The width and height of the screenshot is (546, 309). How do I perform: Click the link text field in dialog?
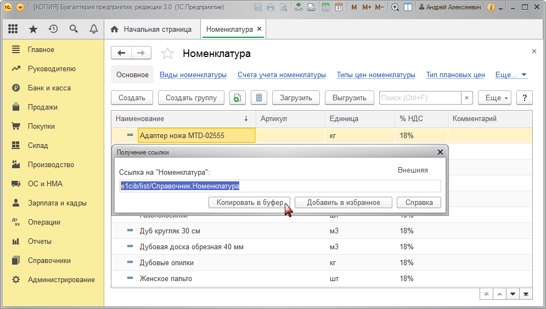coord(280,186)
